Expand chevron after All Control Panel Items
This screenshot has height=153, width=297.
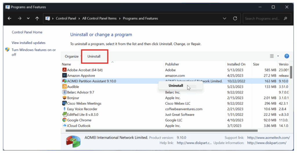tap(120, 18)
